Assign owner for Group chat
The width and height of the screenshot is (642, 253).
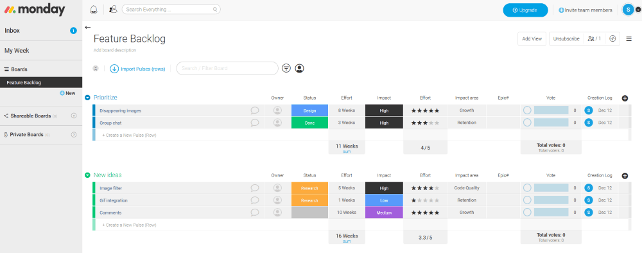tap(277, 123)
